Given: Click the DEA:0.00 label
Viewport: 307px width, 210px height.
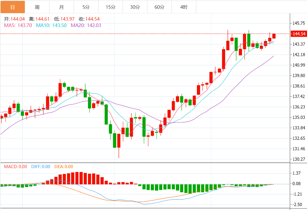Looking at the screenshot, I should (x=63, y=167).
